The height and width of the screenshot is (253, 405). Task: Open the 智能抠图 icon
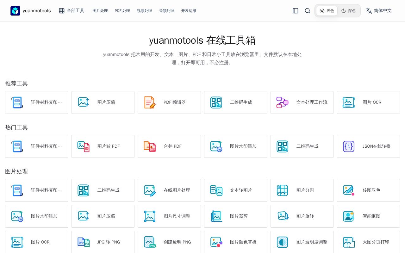tap(349, 216)
